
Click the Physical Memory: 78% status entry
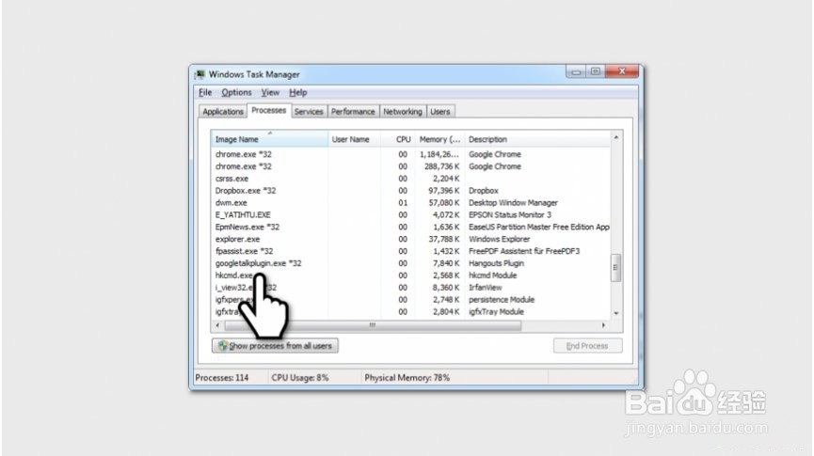(x=407, y=378)
